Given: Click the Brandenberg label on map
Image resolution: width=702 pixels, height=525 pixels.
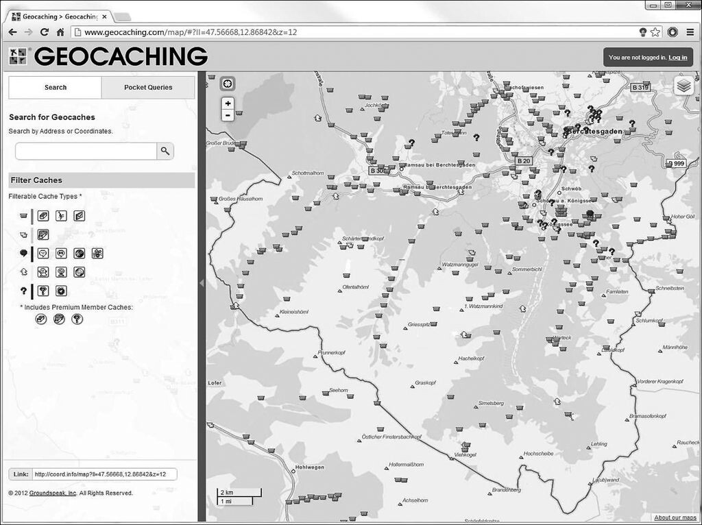Looking at the screenshot, I should (x=507, y=490).
